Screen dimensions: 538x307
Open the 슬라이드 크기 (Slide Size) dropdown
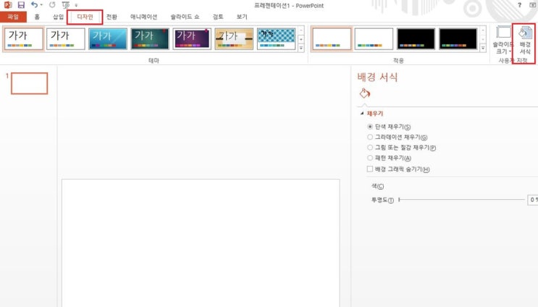[503, 40]
